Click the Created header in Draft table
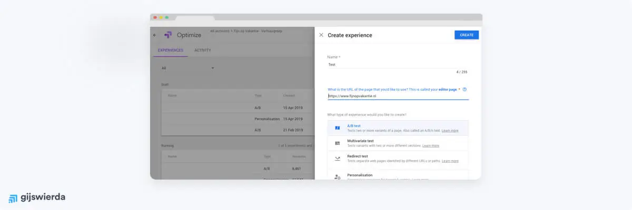 coord(289,96)
